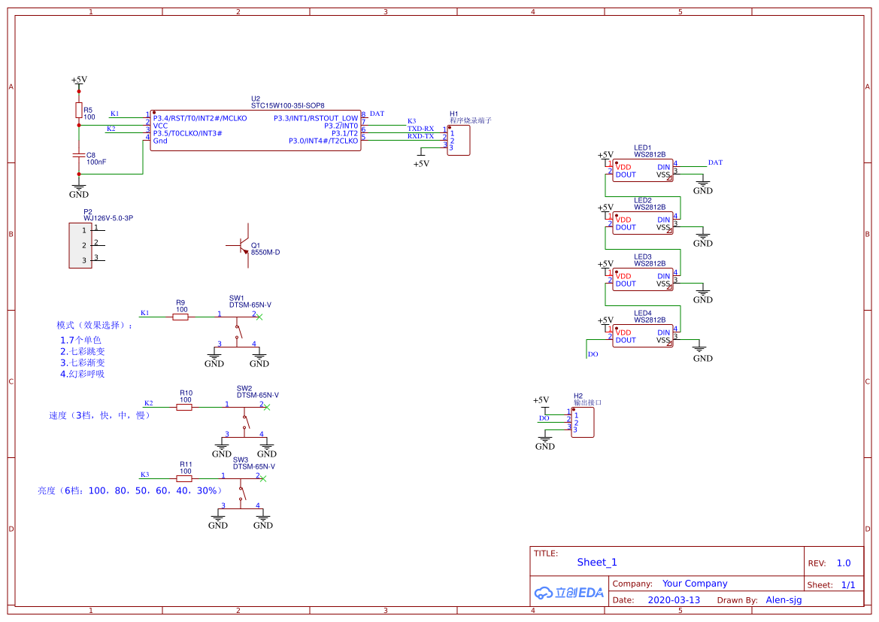The width and height of the screenshot is (879, 622).
Task: Select the C8 100nF capacitor symbol
Action: coord(79,155)
